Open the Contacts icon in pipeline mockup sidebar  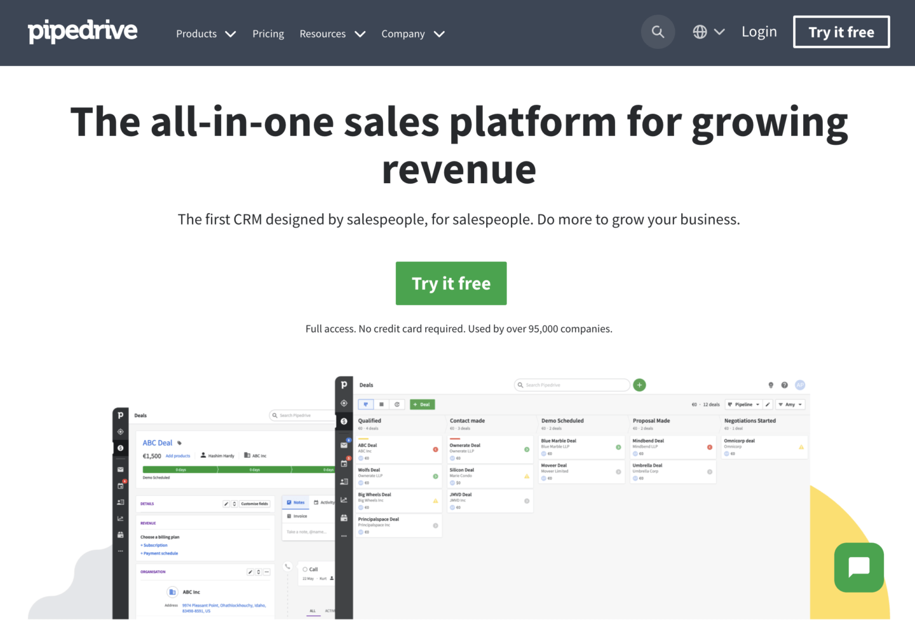point(344,482)
